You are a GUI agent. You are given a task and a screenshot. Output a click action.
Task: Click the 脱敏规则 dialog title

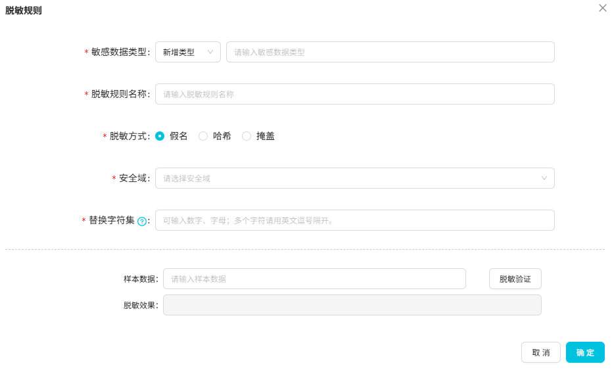click(x=24, y=11)
